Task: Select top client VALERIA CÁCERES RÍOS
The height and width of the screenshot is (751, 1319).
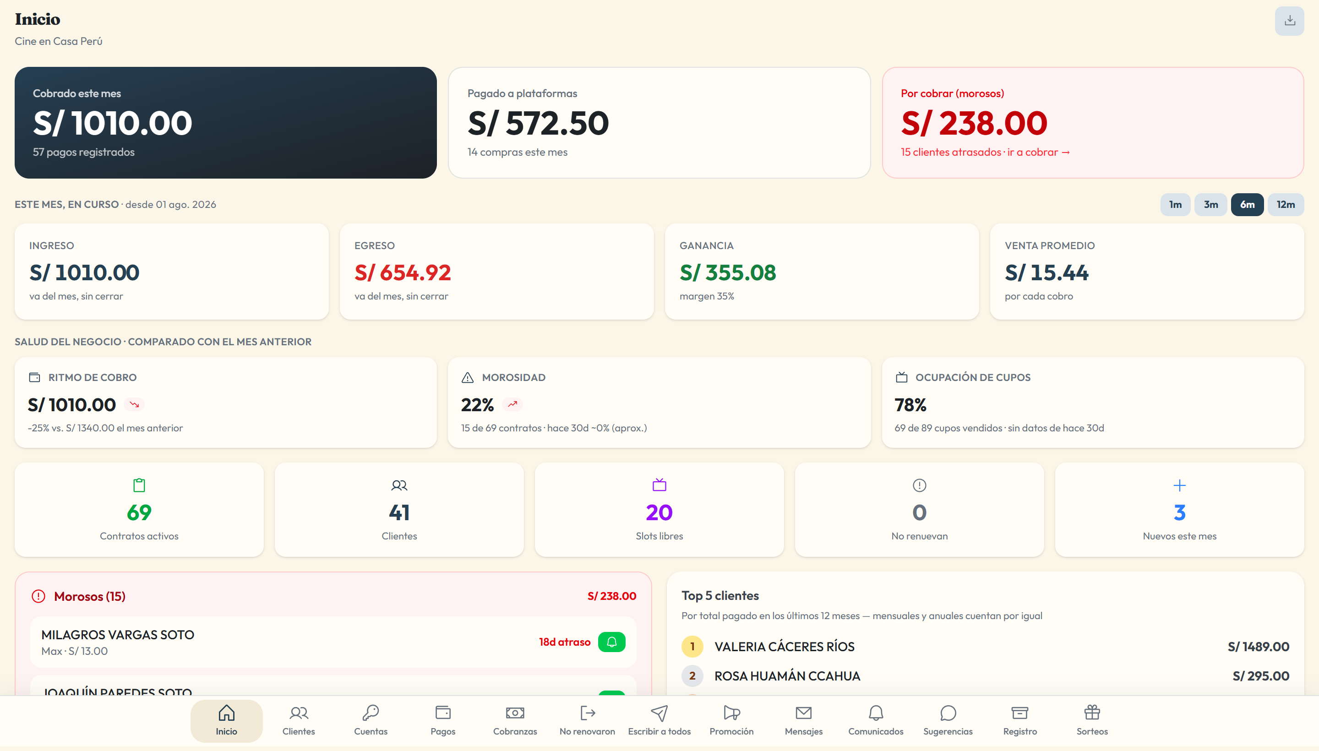Action: coord(784,647)
